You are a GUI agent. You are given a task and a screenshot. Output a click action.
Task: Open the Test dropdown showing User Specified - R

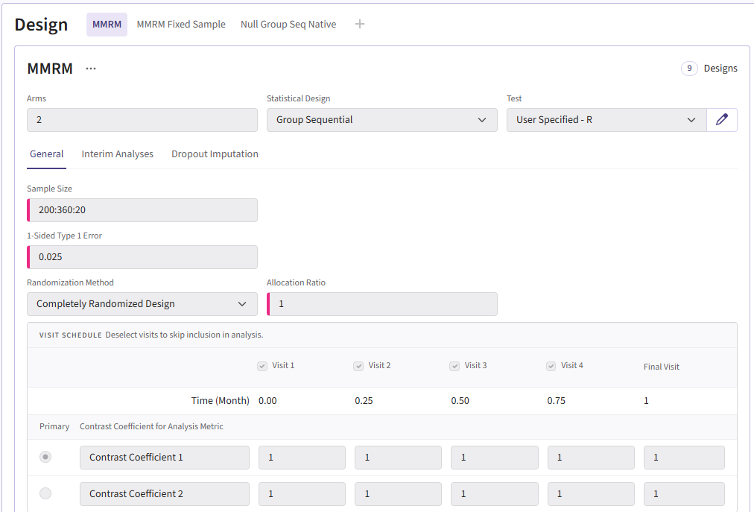pyautogui.click(x=606, y=120)
